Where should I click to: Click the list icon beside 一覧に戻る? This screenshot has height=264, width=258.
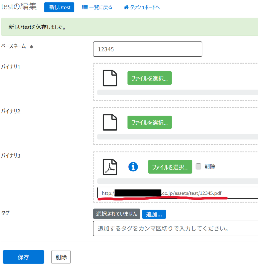tap(85, 7)
